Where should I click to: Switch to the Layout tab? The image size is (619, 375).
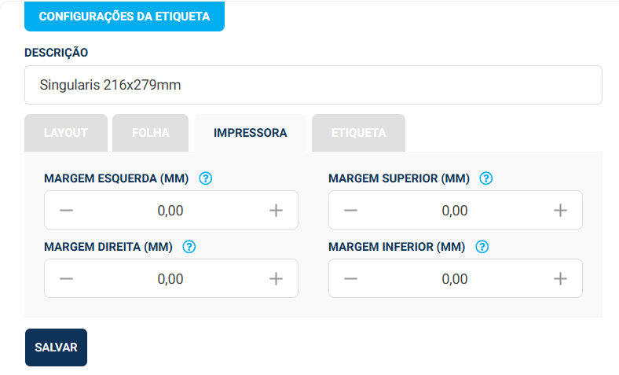click(x=66, y=133)
